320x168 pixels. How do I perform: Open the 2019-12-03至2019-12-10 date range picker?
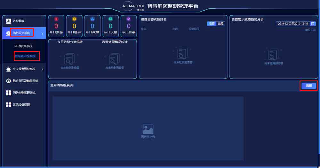[295, 24]
